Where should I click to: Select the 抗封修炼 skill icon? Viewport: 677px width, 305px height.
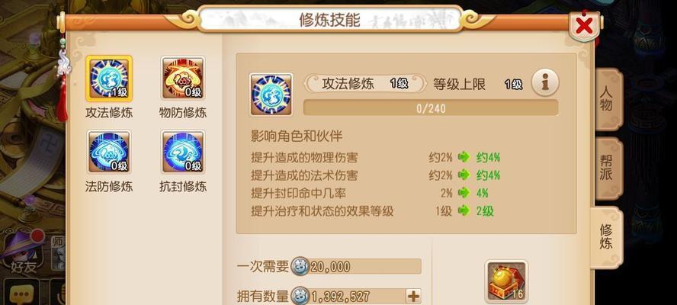pyautogui.click(x=183, y=152)
